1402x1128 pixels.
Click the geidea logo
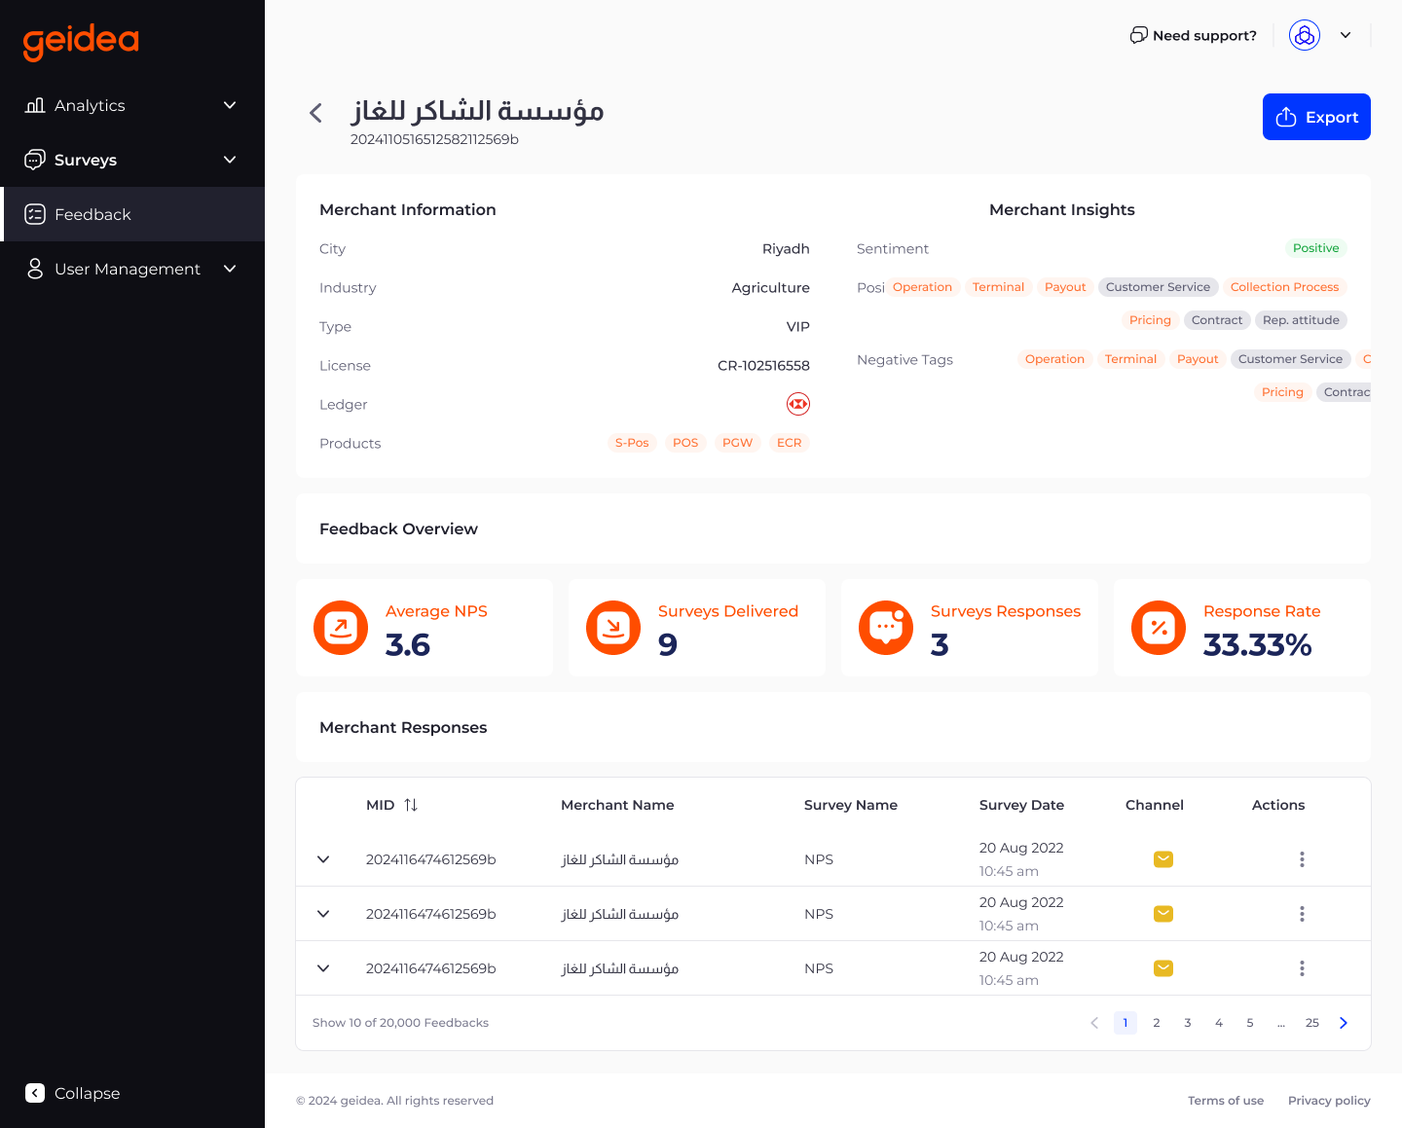(x=81, y=42)
